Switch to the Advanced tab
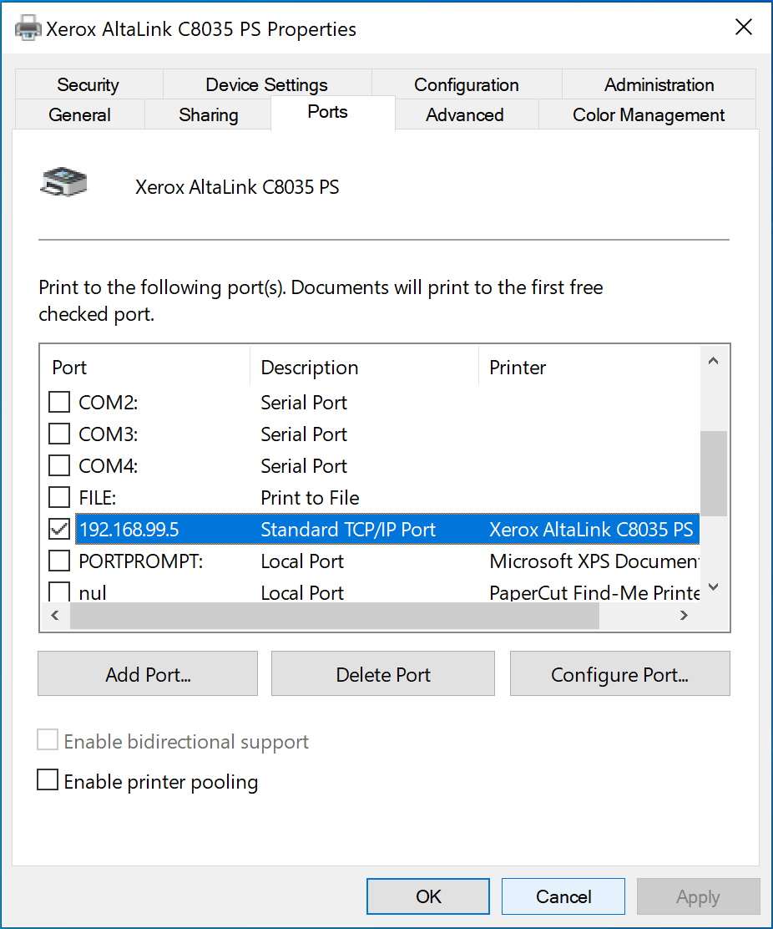773x929 pixels. [466, 114]
